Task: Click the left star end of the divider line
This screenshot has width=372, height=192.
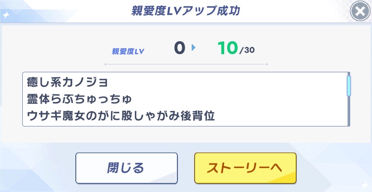Action: pos(106,64)
